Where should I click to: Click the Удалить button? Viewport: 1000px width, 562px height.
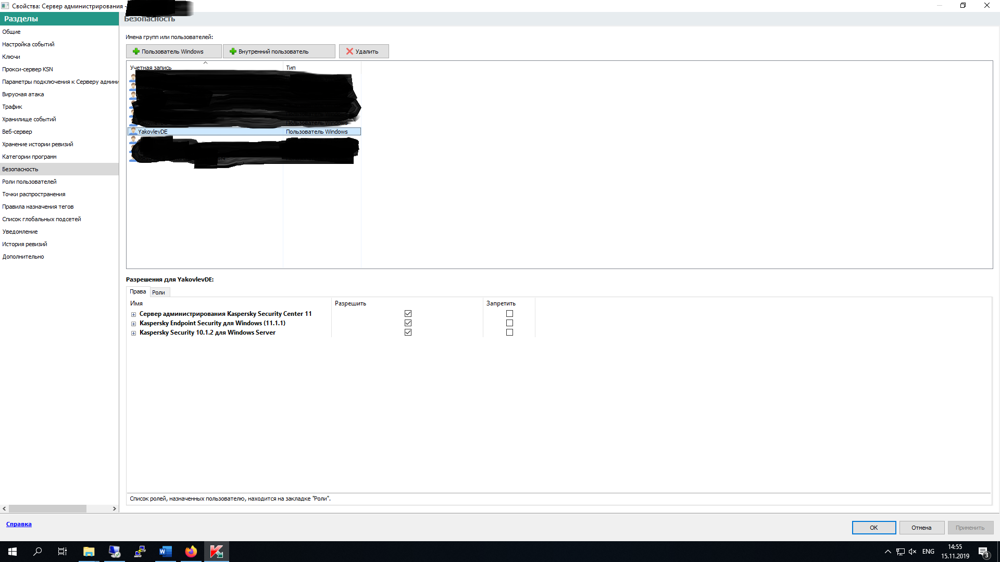[x=364, y=52]
